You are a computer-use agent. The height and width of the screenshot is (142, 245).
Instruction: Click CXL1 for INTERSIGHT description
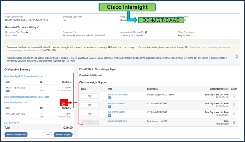[157, 104]
